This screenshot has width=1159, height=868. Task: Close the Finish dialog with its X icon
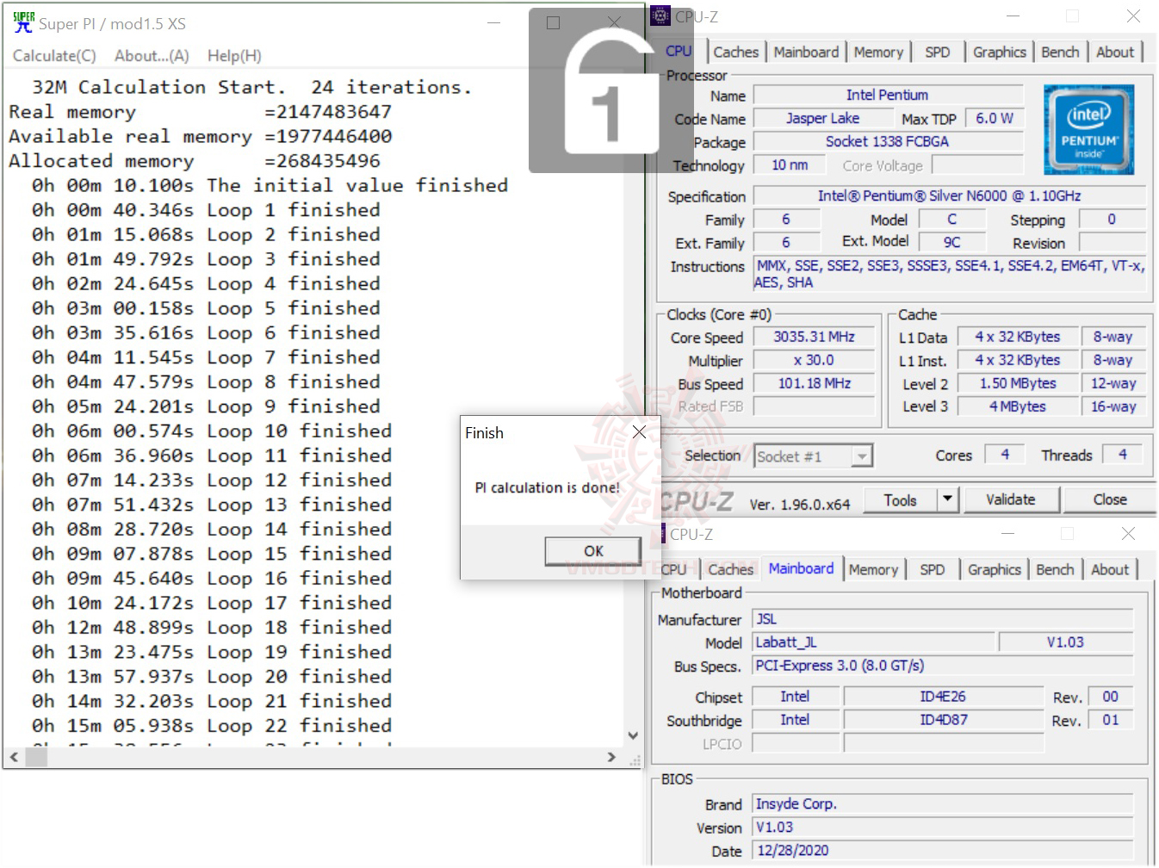(639, 432)
